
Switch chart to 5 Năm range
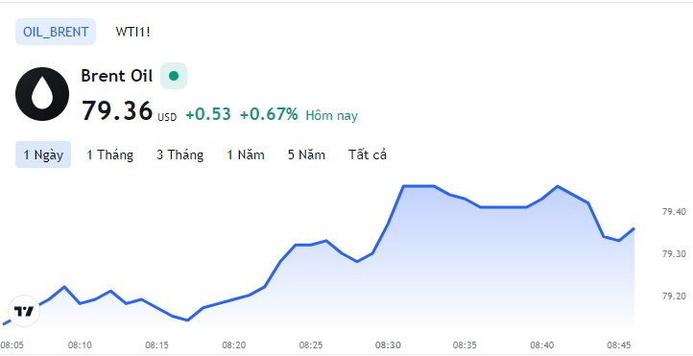307,155
